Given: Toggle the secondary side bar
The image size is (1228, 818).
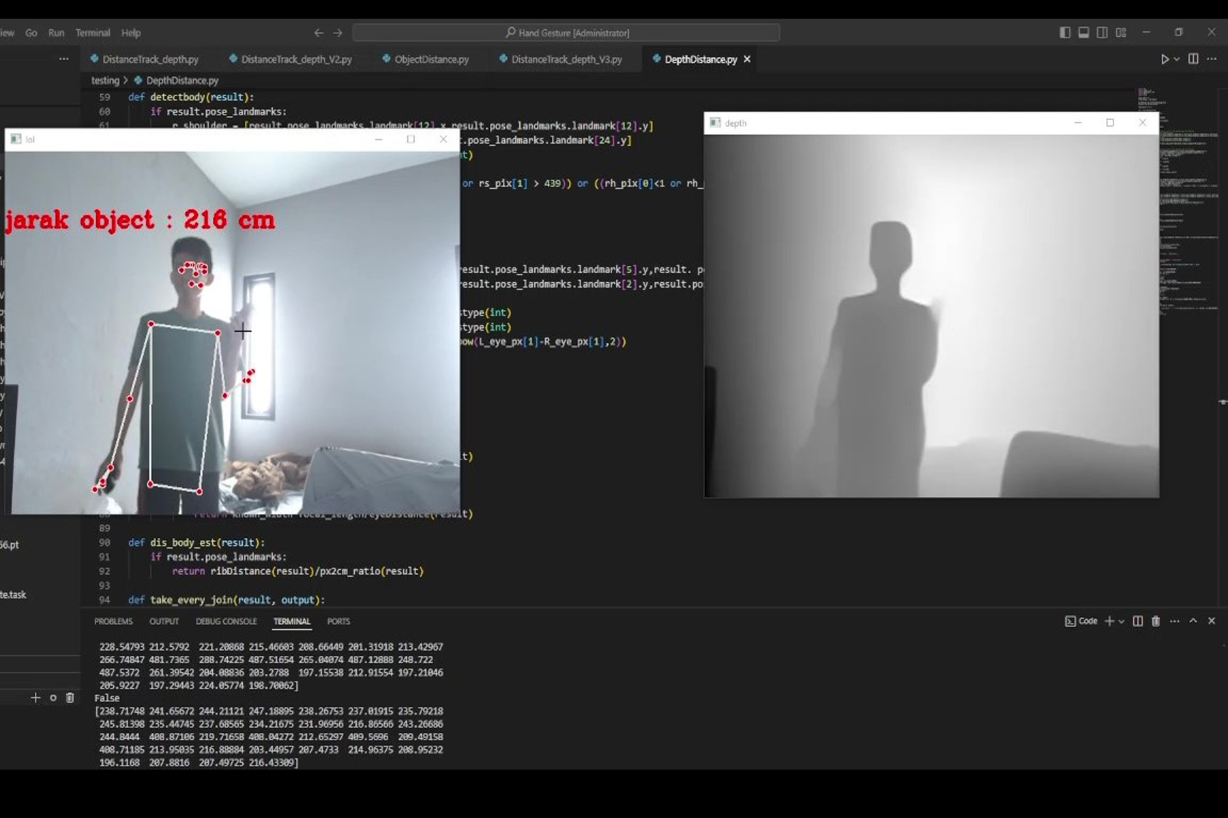Looking at the screenshot, I should coord(1100,32).
